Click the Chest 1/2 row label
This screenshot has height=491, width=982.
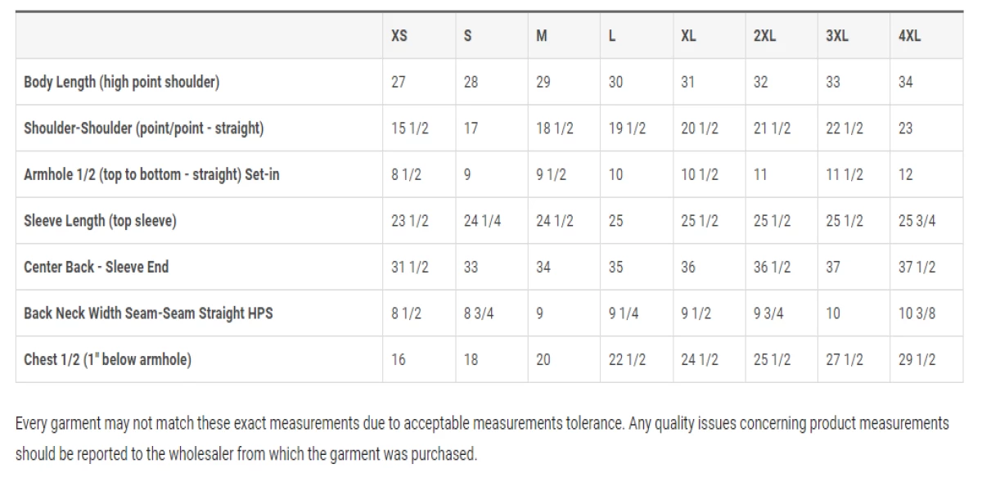tap(107, 359)
